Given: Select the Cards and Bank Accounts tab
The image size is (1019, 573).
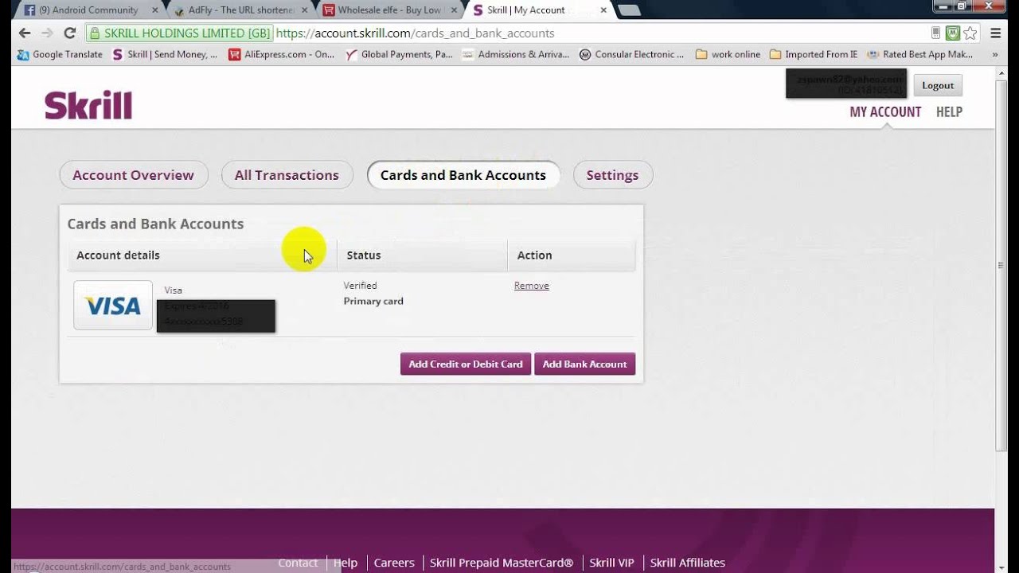Looking at the screenshot, I should 463,175.
